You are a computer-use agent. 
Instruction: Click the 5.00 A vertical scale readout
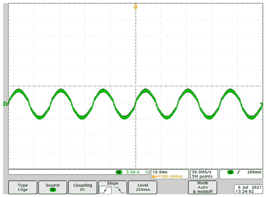coord(133,172)
